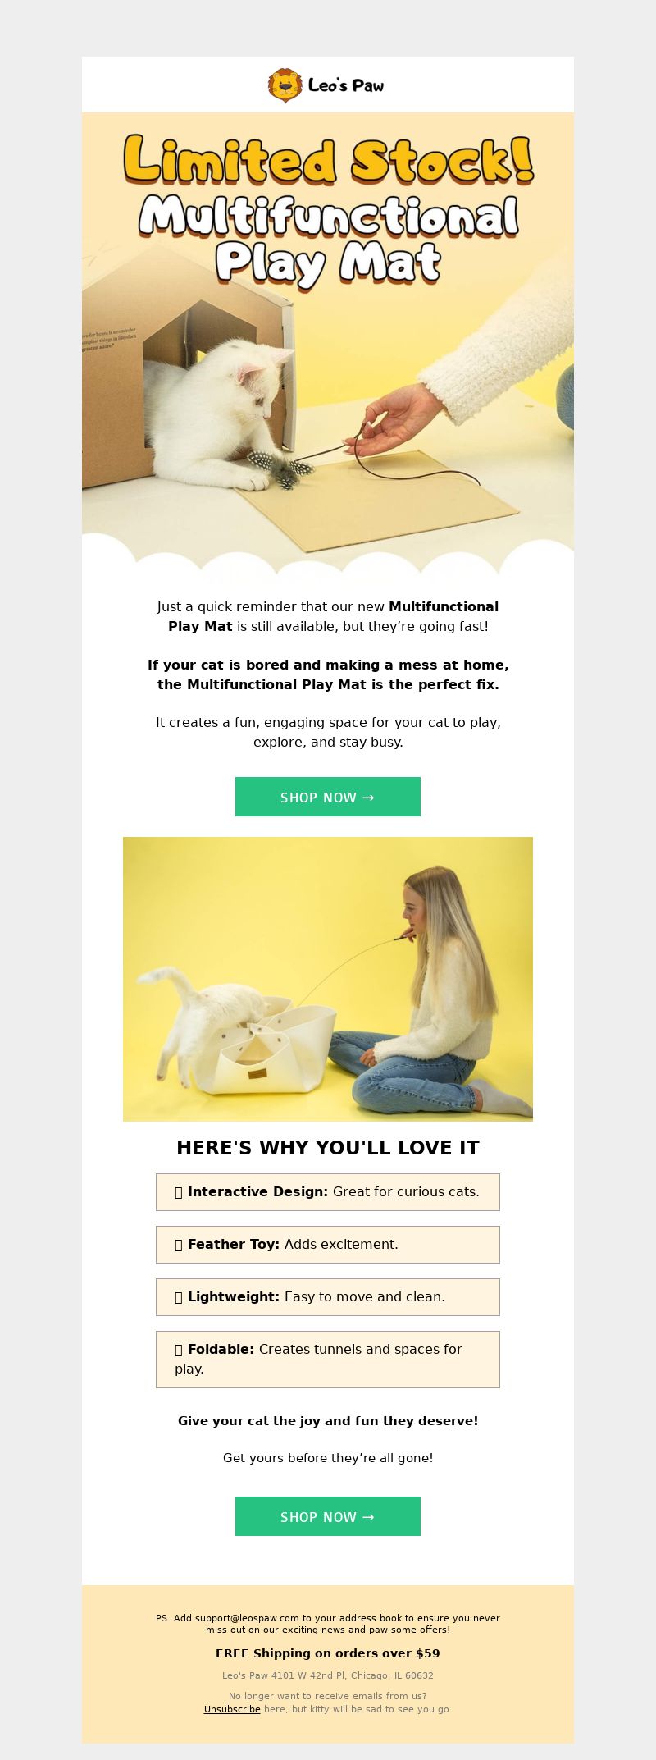This screenshot has height=1760, width=656.
Task: Click the HERE'S WHY YOU'LL LOVE IT heading
Action: coord(328,1148)
